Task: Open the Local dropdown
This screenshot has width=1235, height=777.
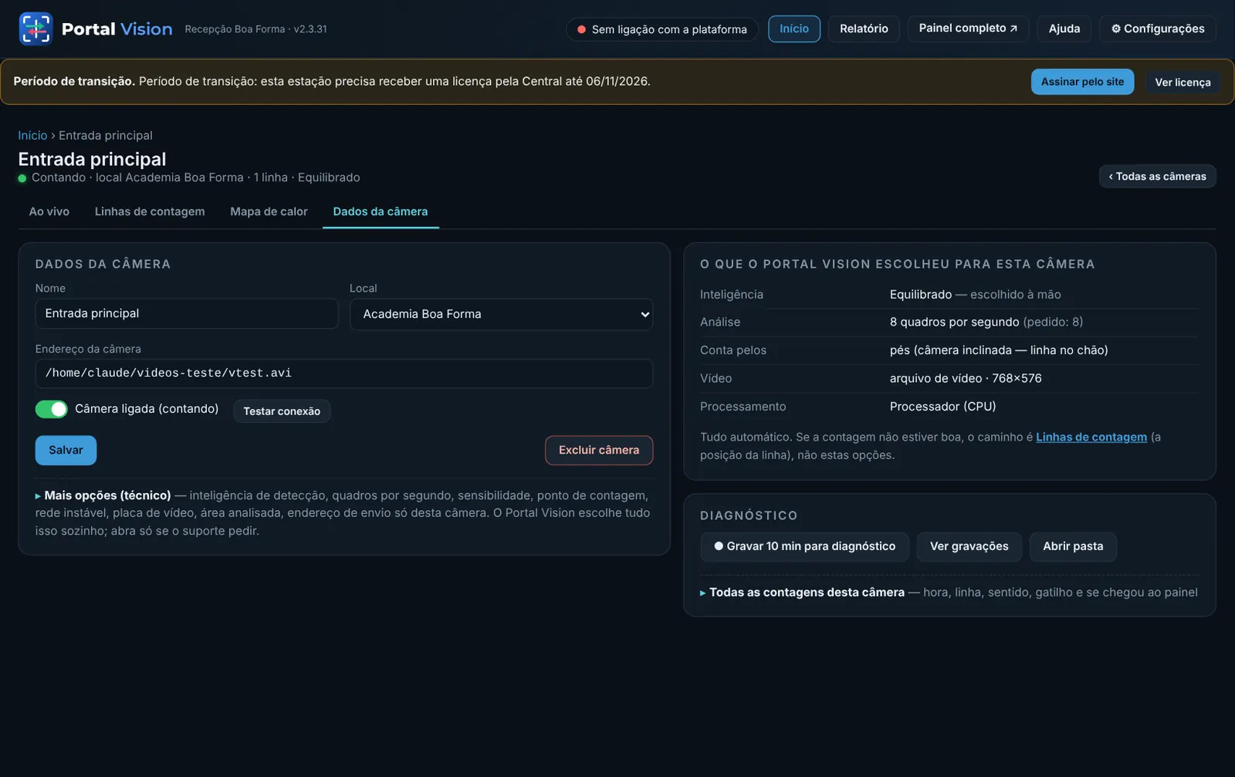Action: tap(501, 314)
